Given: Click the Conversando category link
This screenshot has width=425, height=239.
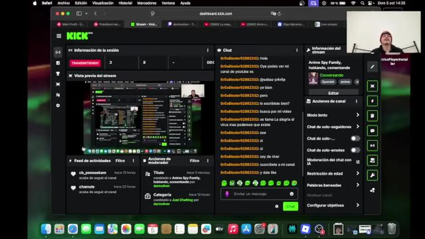Looking at the screenshot, I should [x=331, y=75].
